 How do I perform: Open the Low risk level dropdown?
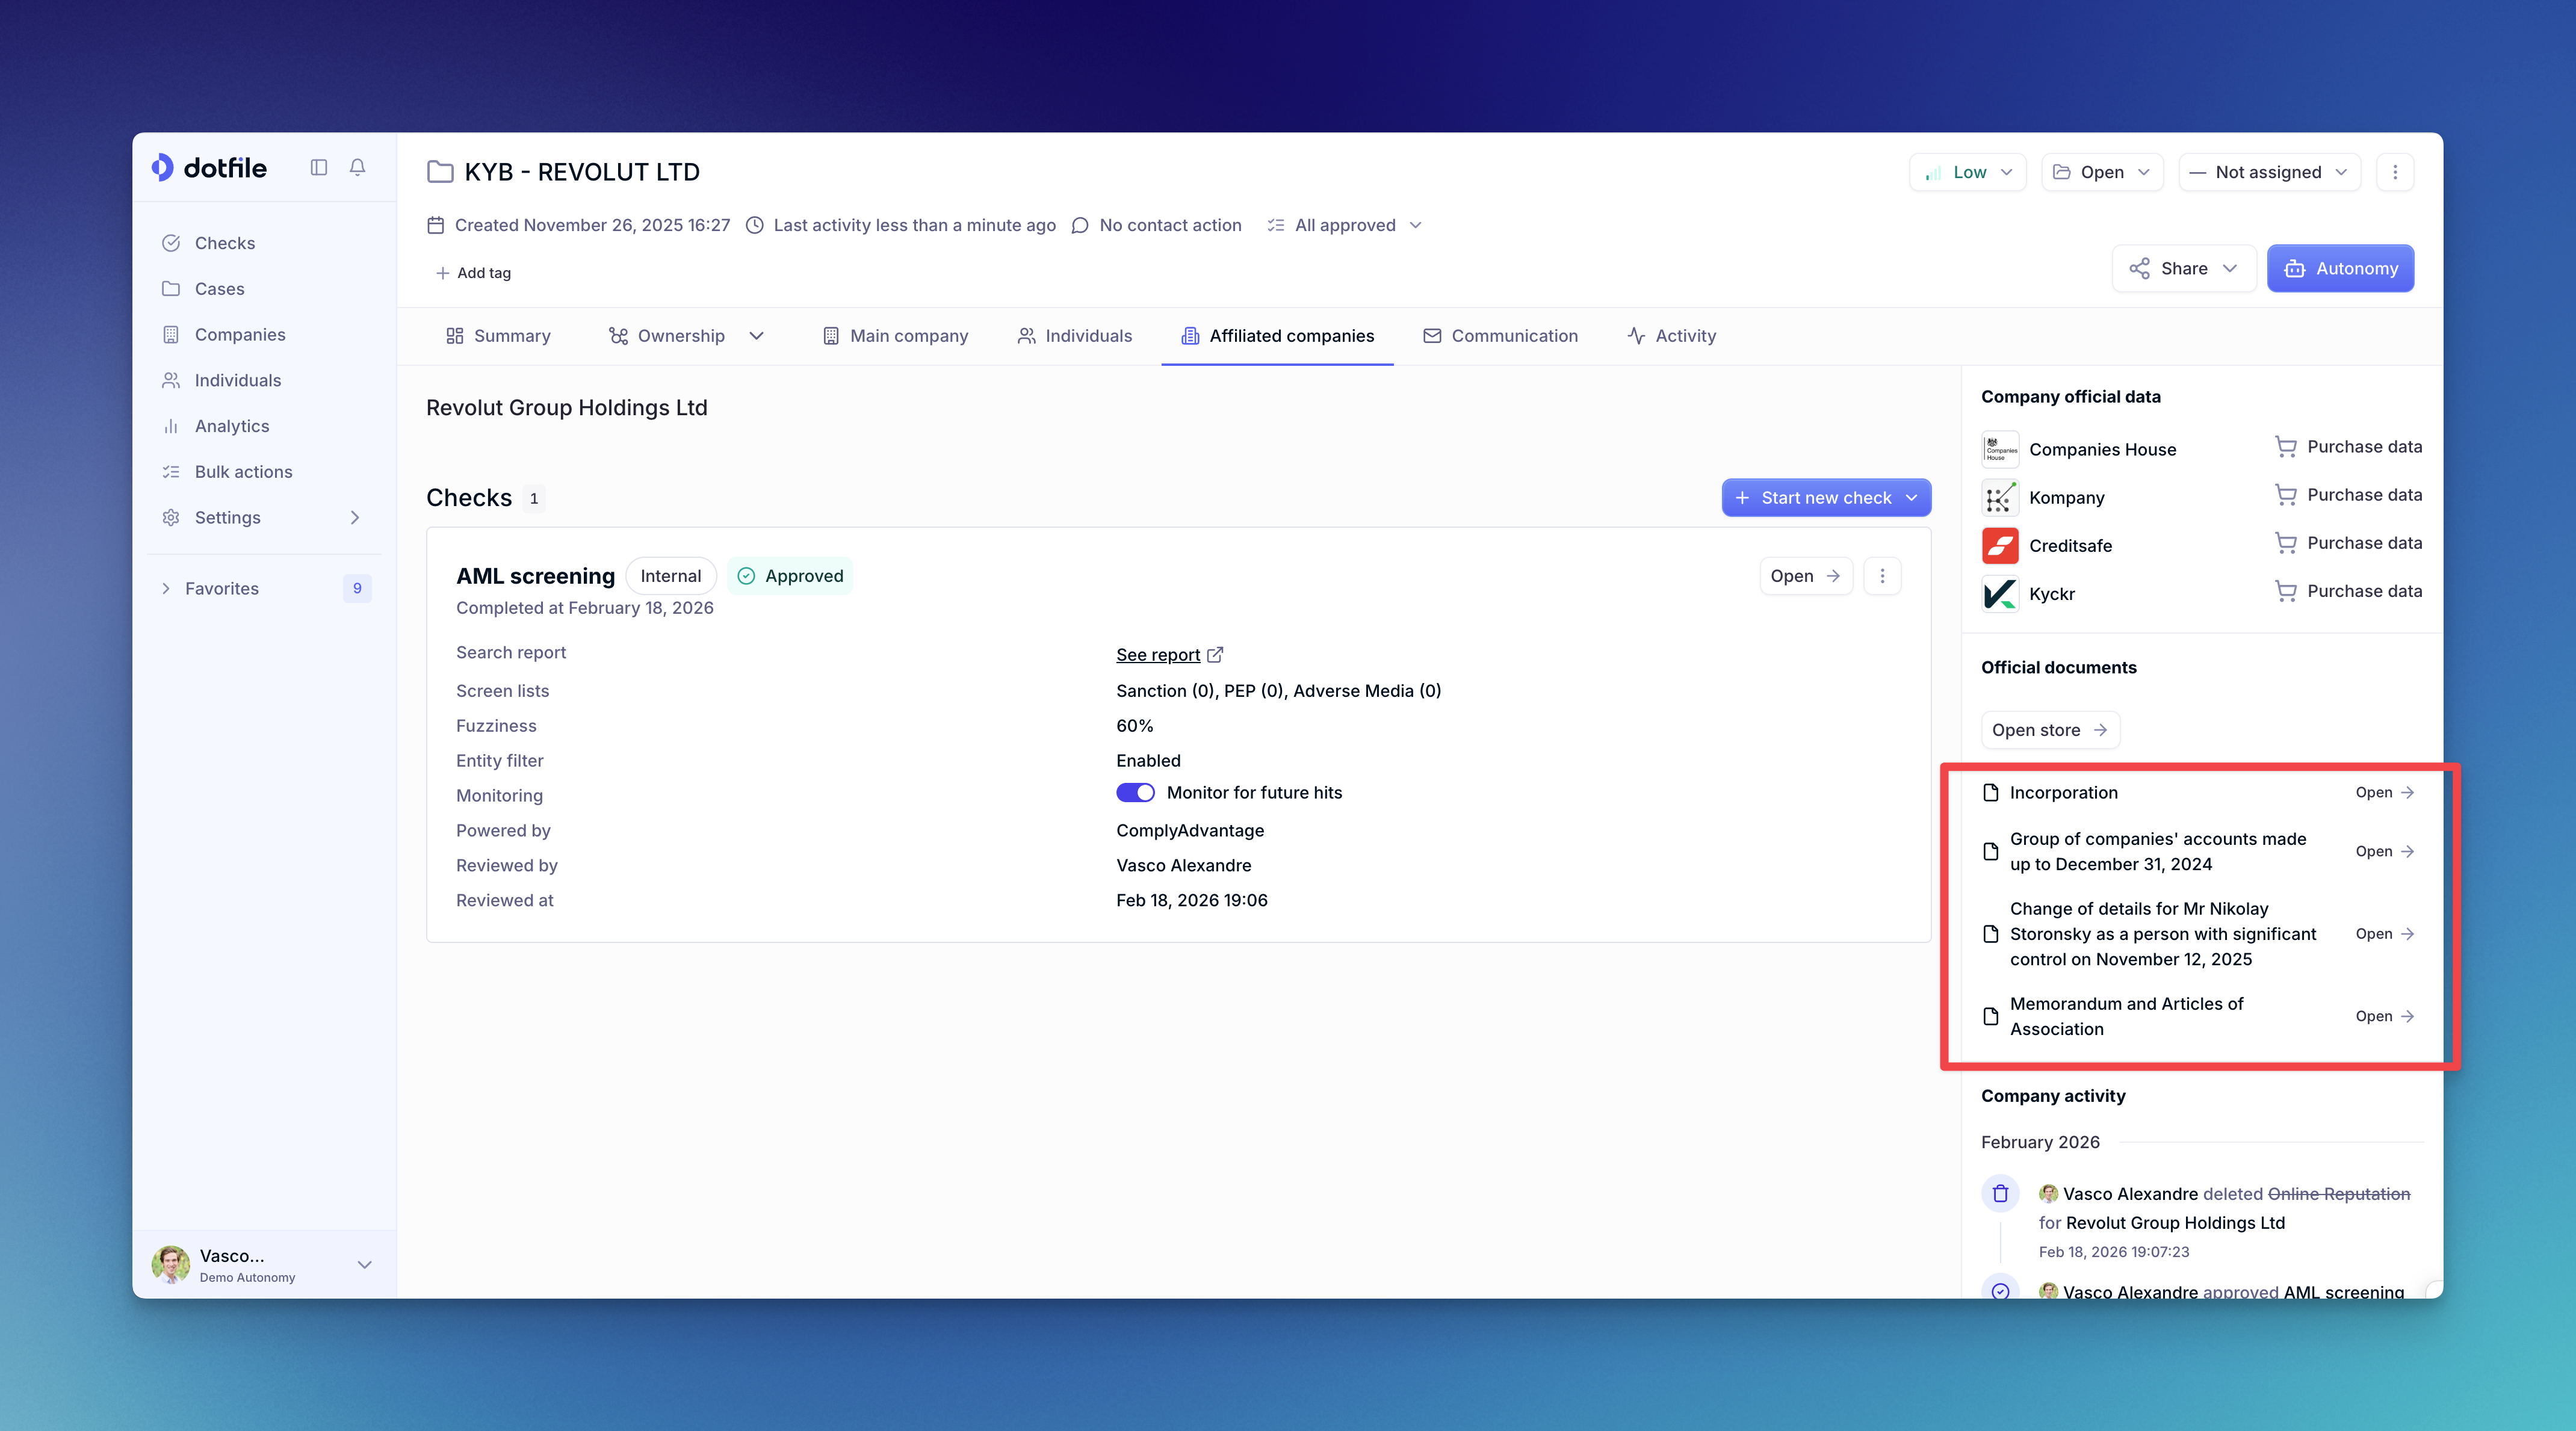[1967, 172]
